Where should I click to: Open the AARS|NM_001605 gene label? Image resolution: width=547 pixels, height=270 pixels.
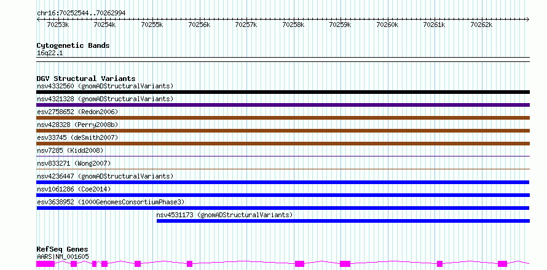click(63, 257)
